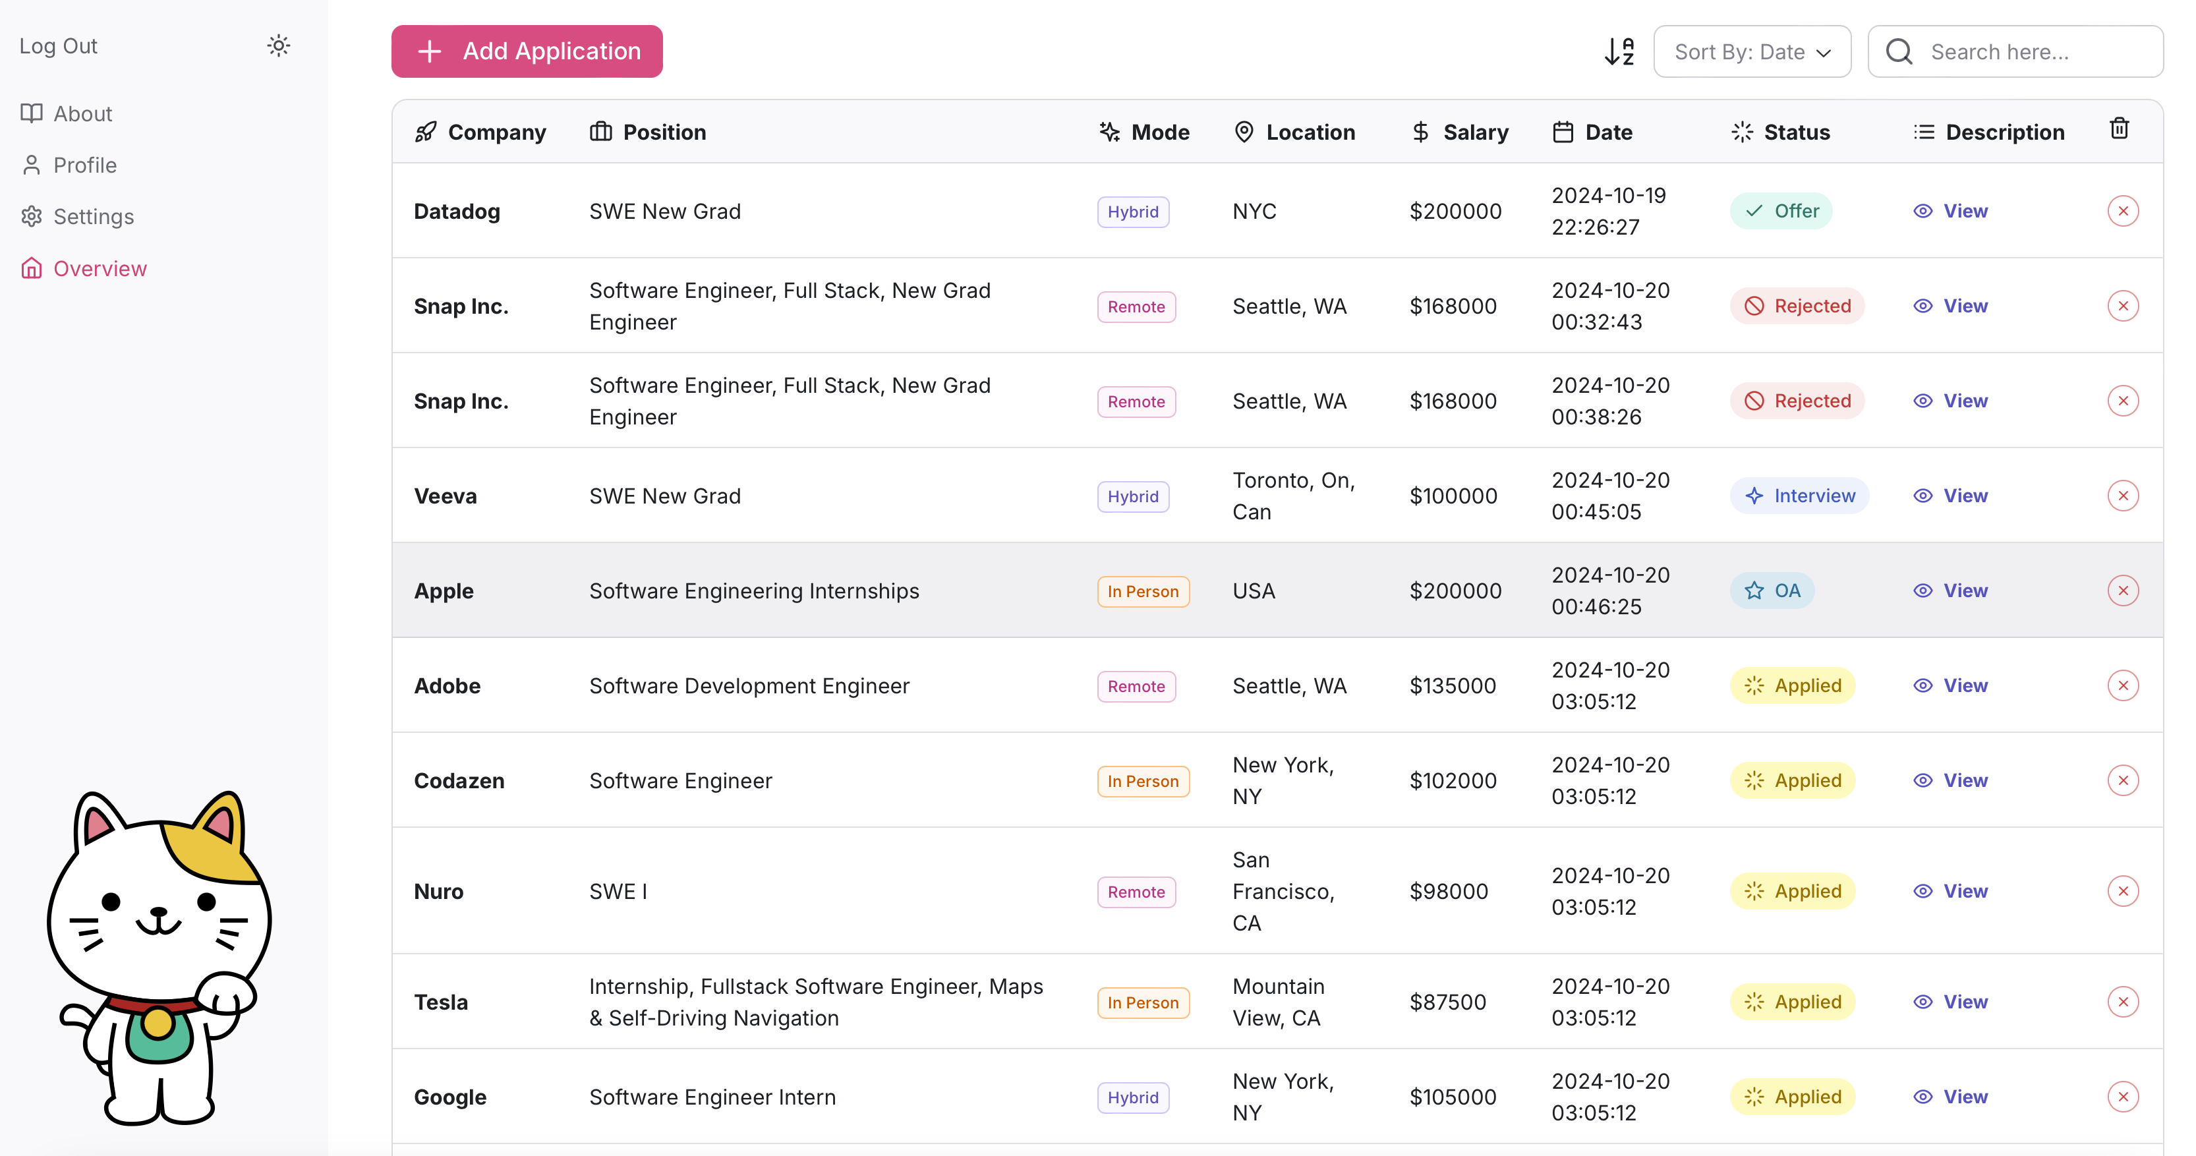
Task: Click the In Person mode tag for Codazen
Action: click(1142, 781)
